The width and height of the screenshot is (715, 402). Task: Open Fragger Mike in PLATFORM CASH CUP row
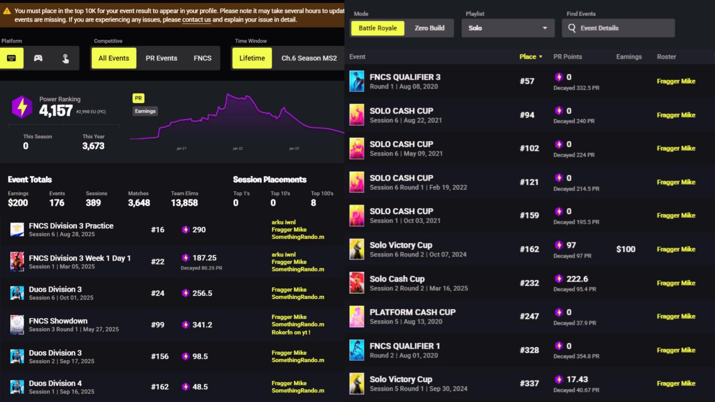pos(676,316)
